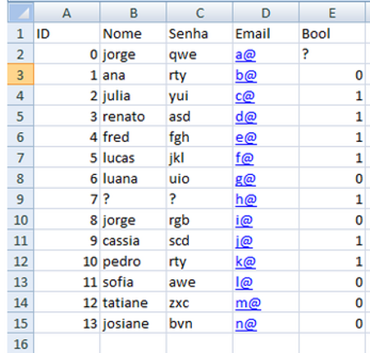370x353 pixels.
Task: Open the l@ email link
Action: point(244,282)
